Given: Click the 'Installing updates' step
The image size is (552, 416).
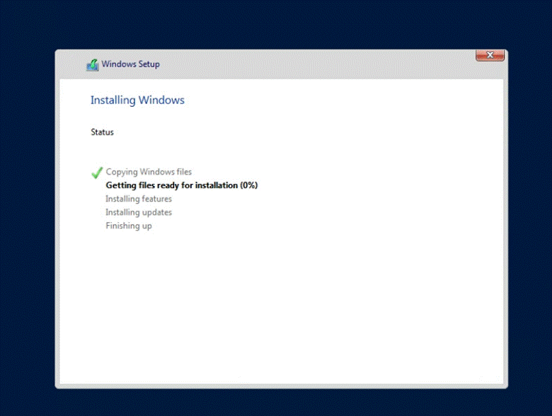Looking at the screenshot, I should tap(139, 212).
